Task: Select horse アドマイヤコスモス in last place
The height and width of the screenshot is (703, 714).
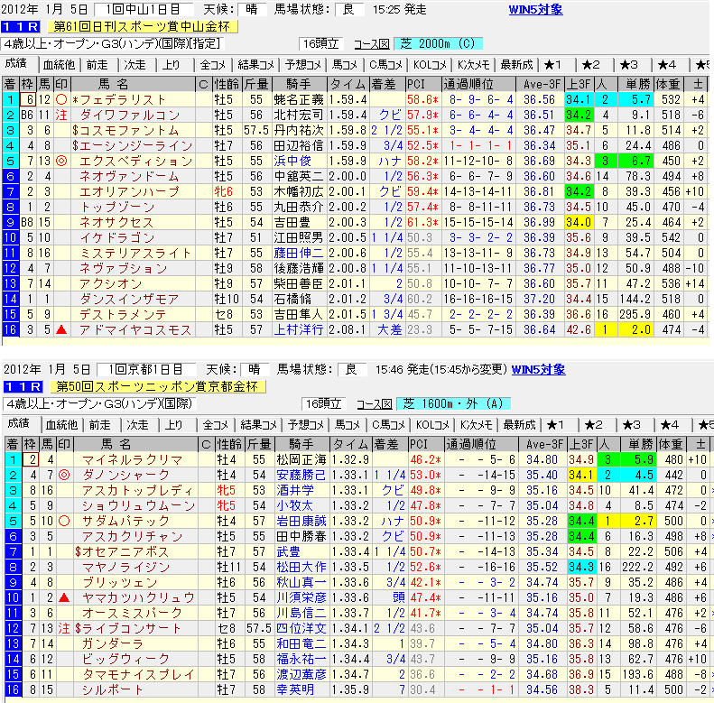Action: click(x=135, y=329)
